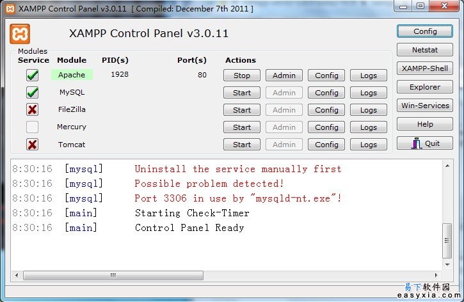Click the FileZilla module label
Image resolution: width=464 pixels, height=302 pixels.
pos(72,109)
